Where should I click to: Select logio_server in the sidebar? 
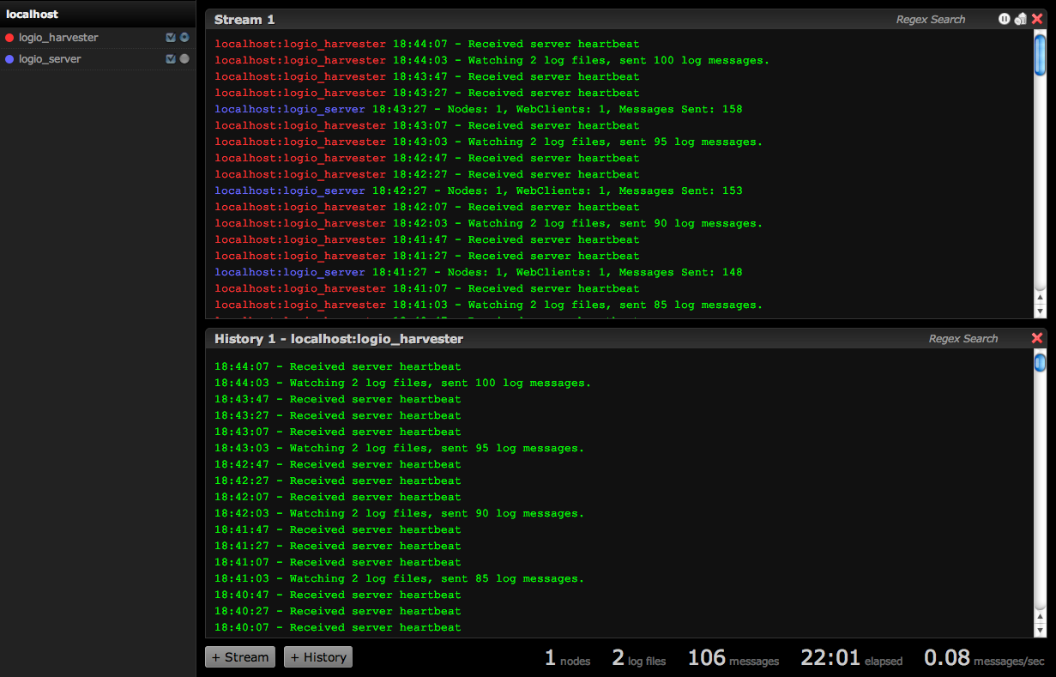(x=50, y=59)
